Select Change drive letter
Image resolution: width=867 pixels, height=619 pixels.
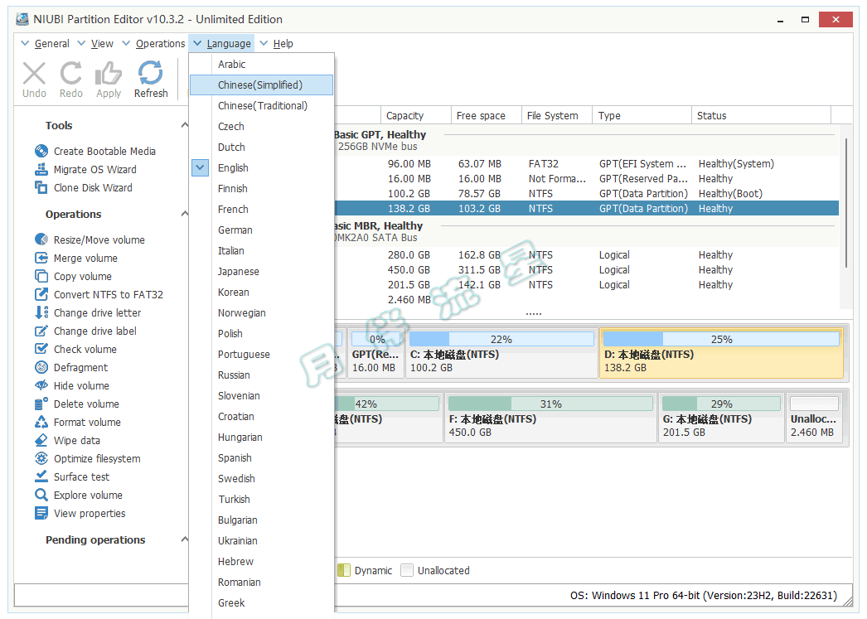coord(88,312)
